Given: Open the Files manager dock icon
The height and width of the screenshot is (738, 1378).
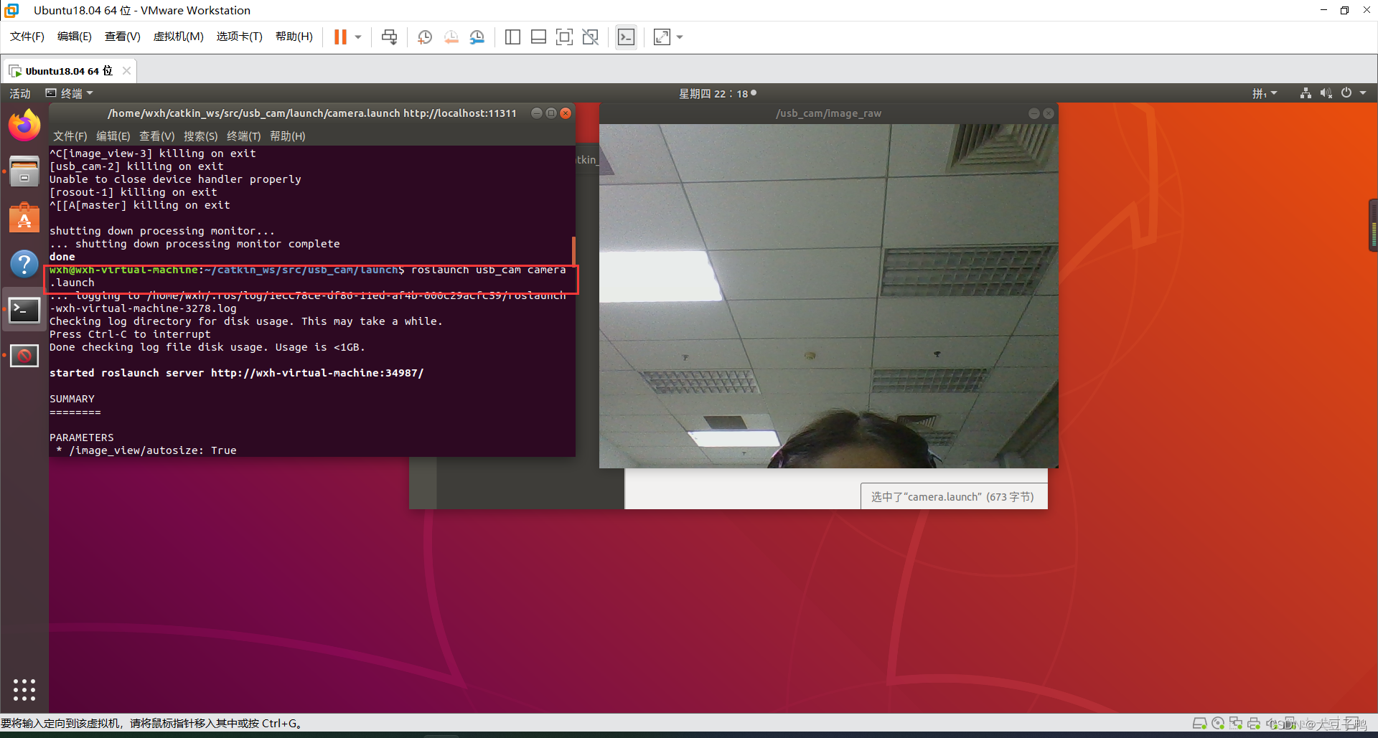Looking at the screenshot, I should pos(24,171).
